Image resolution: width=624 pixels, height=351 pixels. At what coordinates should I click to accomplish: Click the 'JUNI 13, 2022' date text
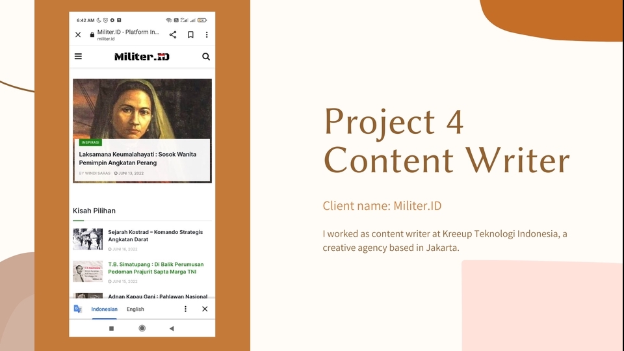pyautogui.click(x=131, y=173)
